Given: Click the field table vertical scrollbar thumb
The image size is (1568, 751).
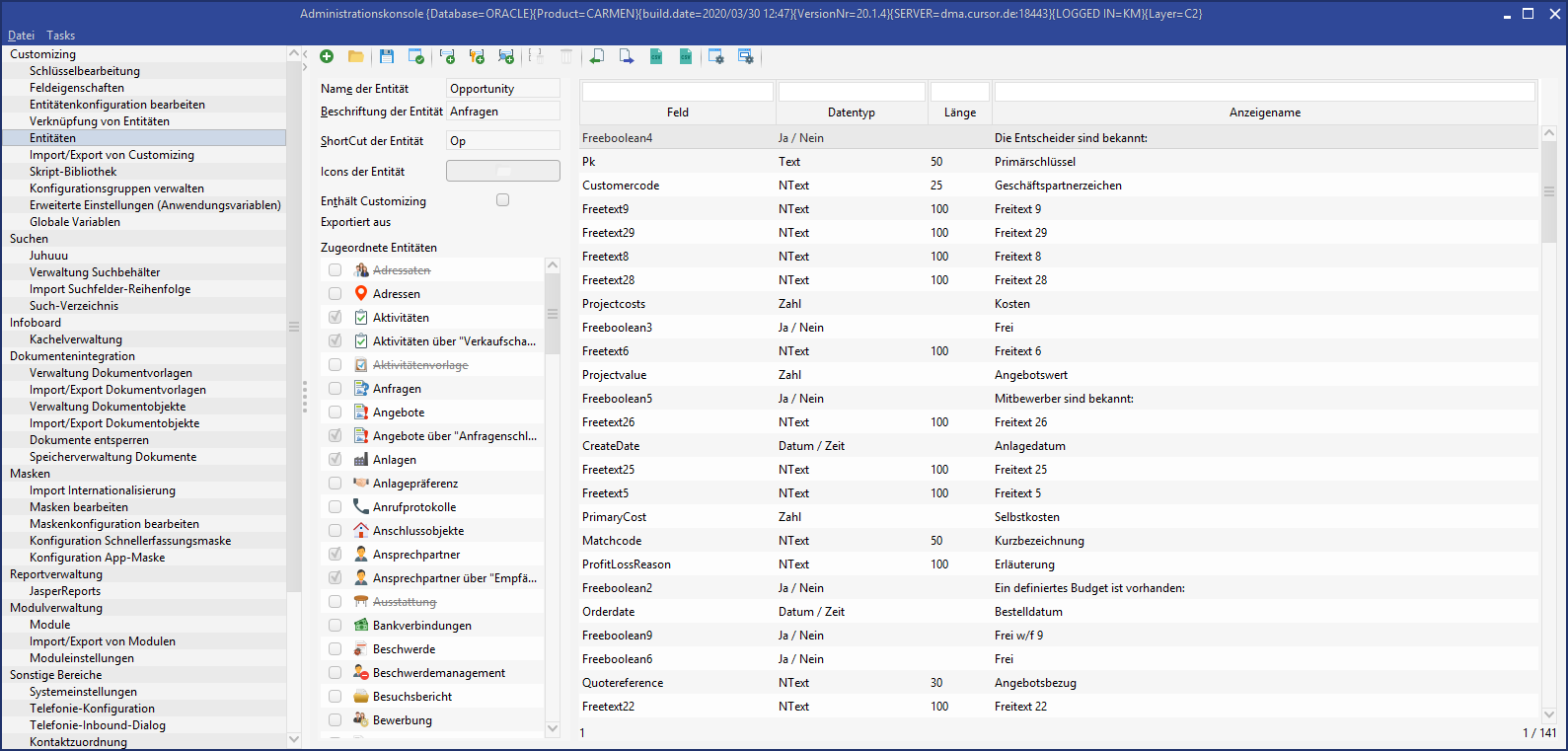Looking at the screenshot, I should (x=1548, y=191).
